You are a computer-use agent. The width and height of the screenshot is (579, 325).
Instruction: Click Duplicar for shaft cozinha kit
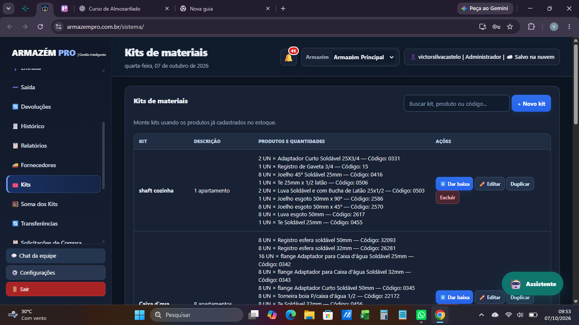pos(520,184)
